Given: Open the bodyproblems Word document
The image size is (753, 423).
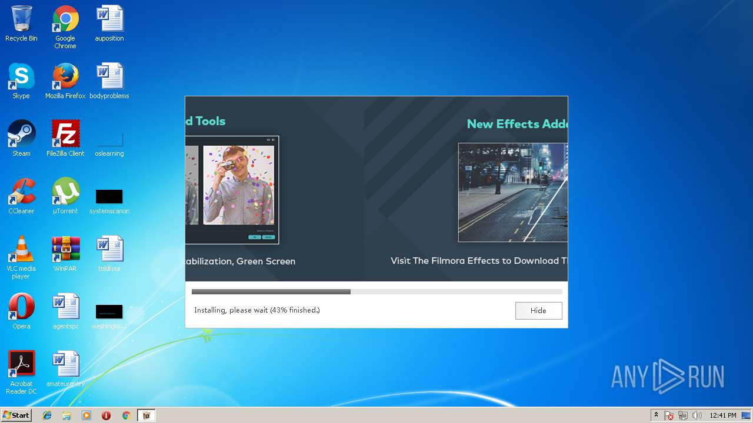Looking at the screenshot, I should click(x=109, y=81).
